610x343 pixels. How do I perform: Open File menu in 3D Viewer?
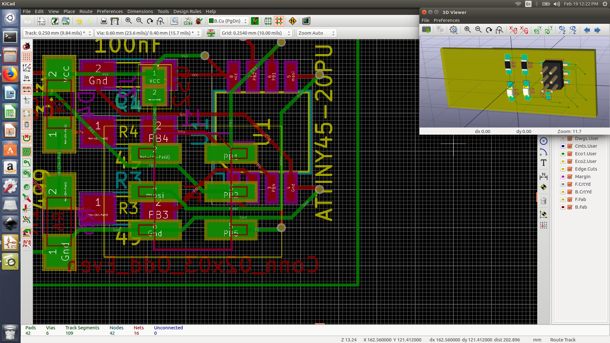click(425, 20)
